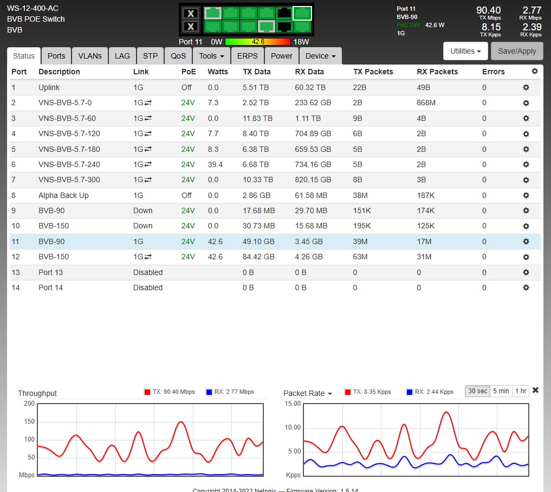Set graph interval to 30 sec

click(x=477, y=391)
